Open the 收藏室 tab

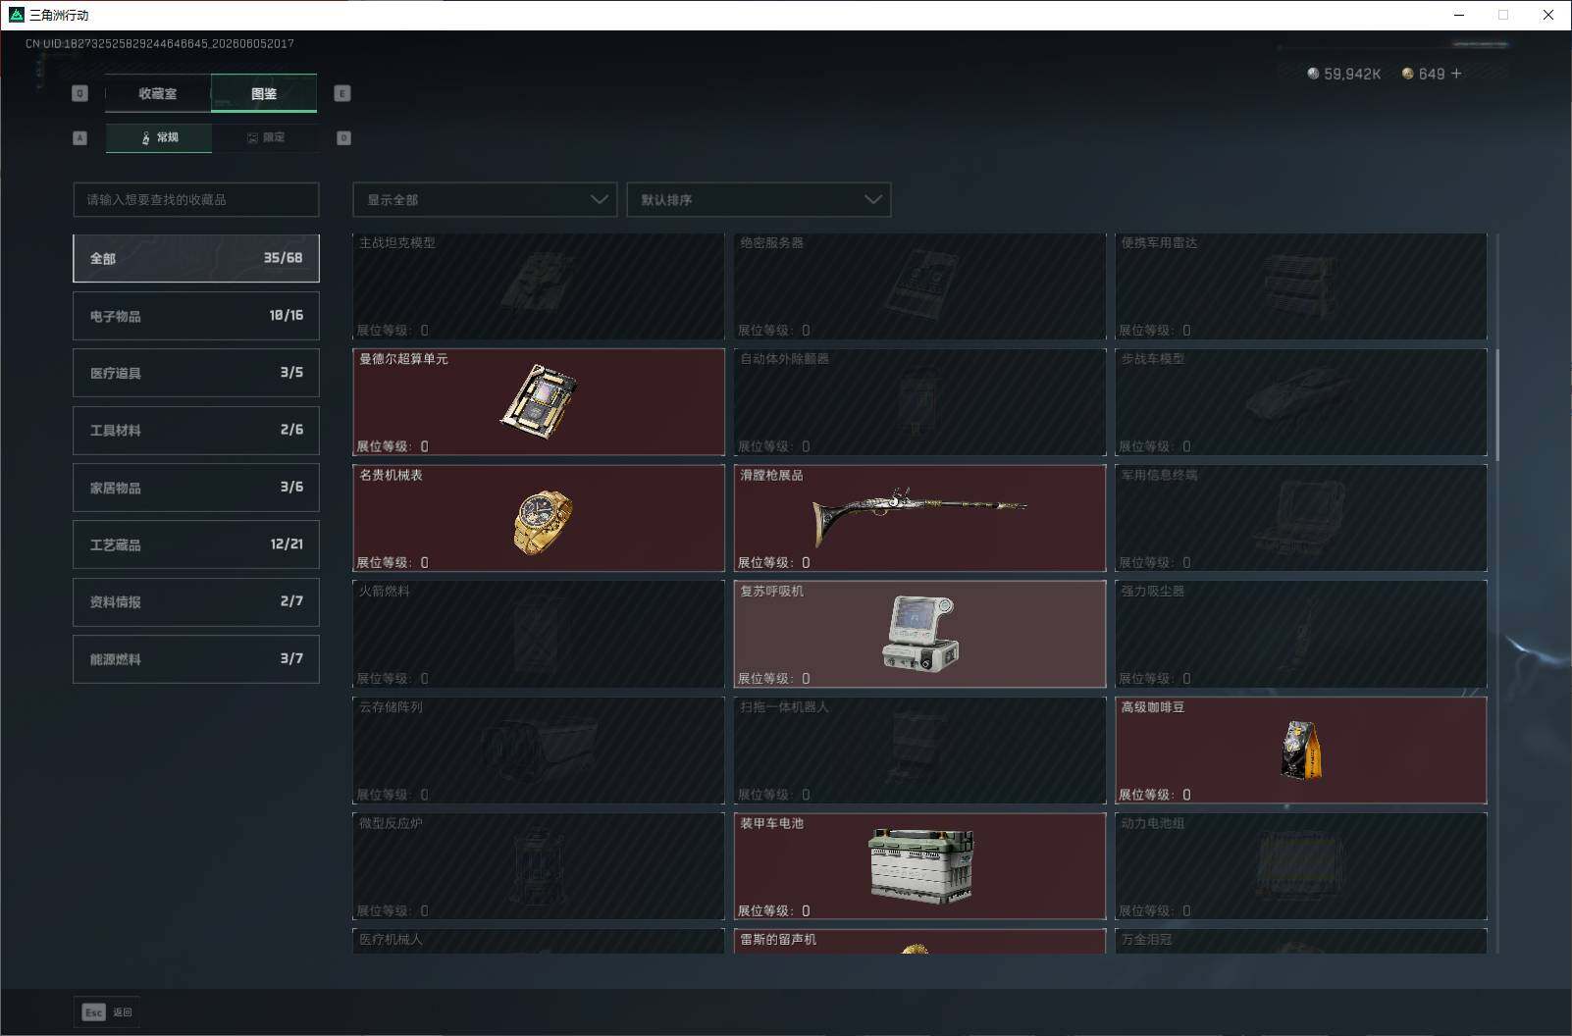pos(158,93)
